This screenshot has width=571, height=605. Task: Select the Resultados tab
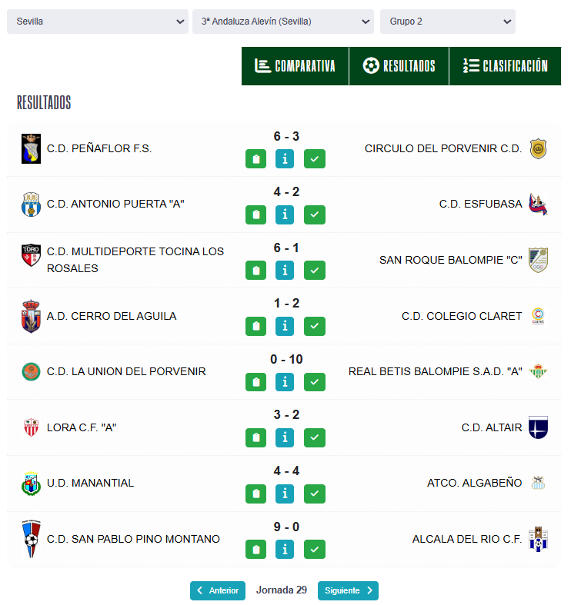coord(399,66)
